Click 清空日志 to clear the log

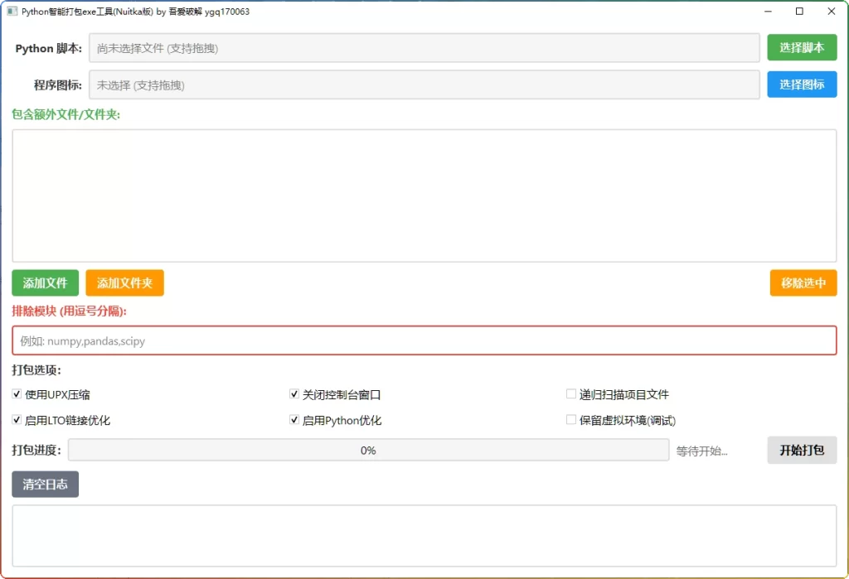coord(45,484)
